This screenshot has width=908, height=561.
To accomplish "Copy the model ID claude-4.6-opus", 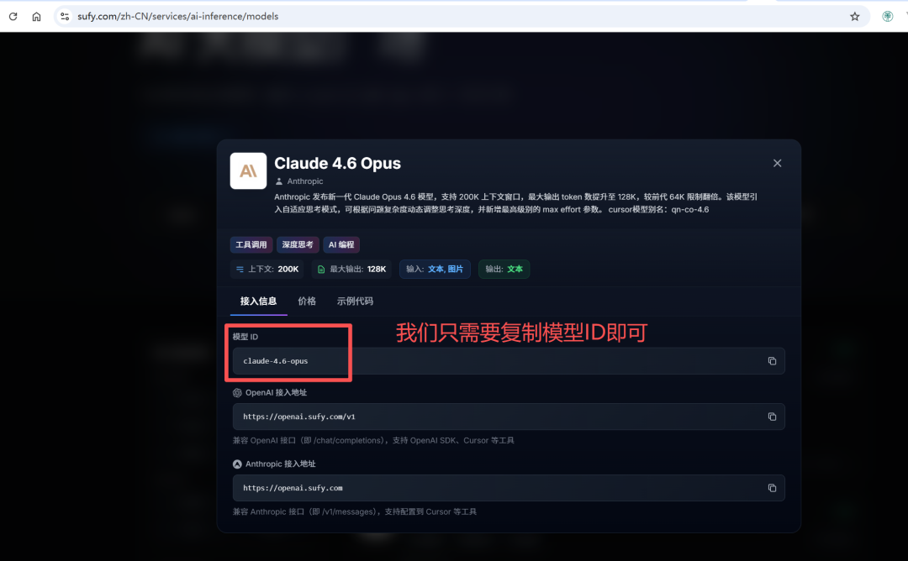I will pyautogui.click(x=772, y=361).
